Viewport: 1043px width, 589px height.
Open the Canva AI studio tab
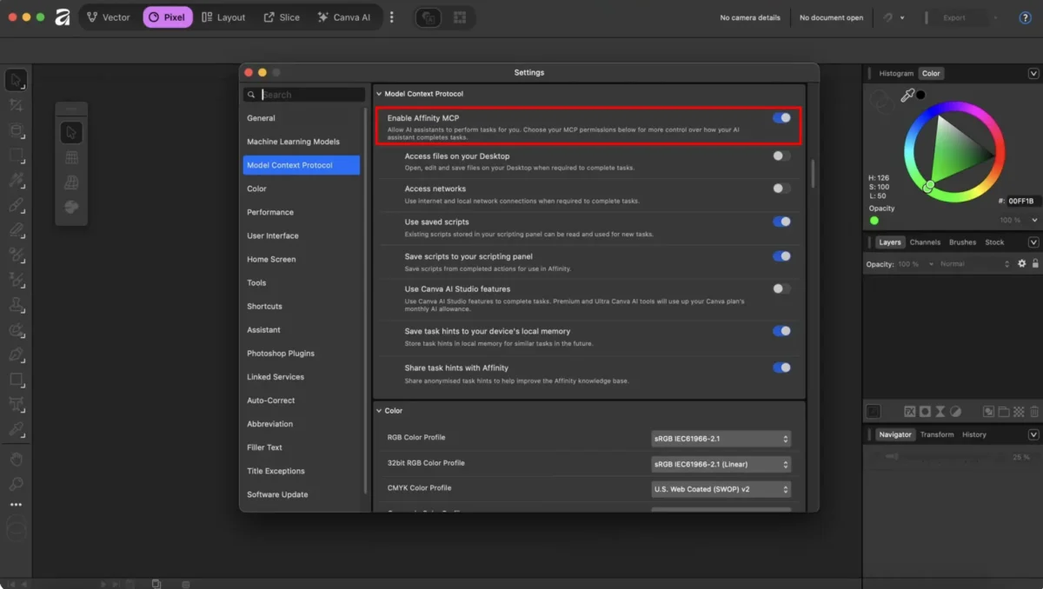tap(344, 17)
